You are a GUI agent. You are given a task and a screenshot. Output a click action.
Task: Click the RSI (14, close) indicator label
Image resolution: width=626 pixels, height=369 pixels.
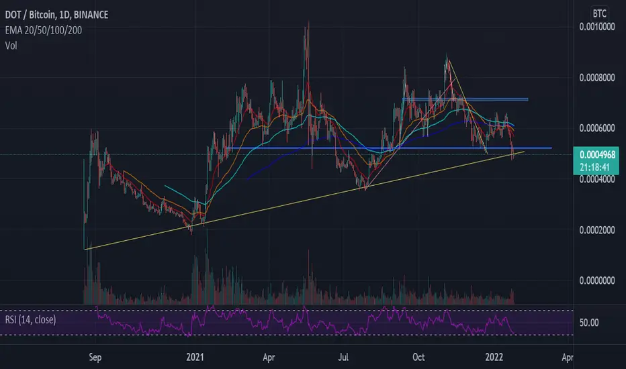tap(30, 319)
